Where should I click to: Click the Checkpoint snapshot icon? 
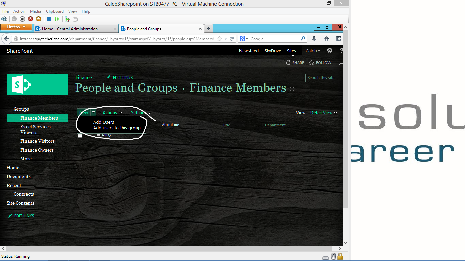[x=67, y=19]
